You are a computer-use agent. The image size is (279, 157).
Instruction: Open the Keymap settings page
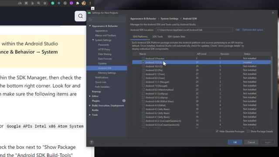click(x=96, y=92)
